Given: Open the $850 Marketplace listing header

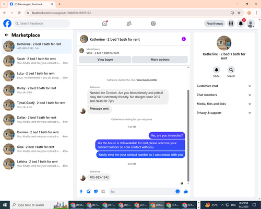Looking at the screenshot, I should click(134, 51).
